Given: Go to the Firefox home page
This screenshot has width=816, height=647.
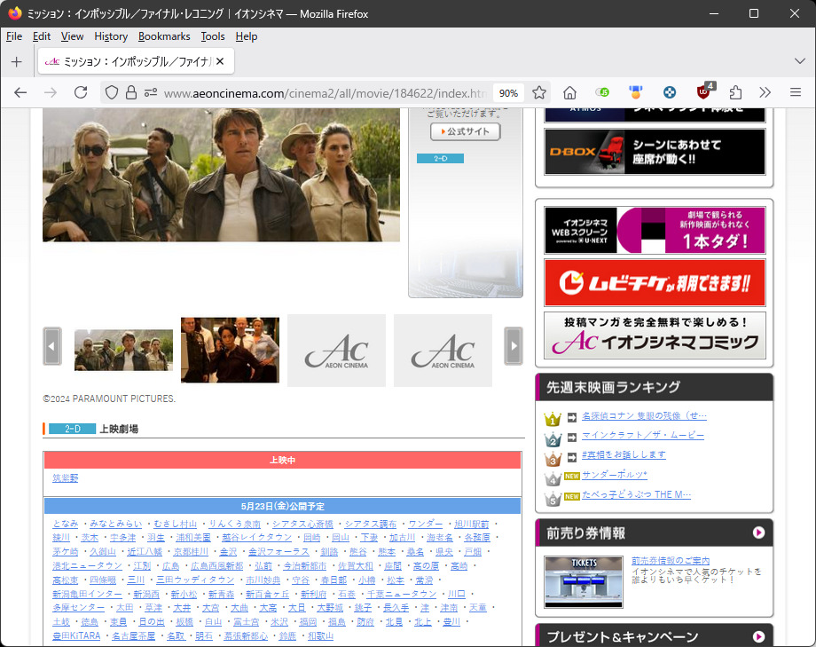Looking at the screenshot, I should point(570,92).
